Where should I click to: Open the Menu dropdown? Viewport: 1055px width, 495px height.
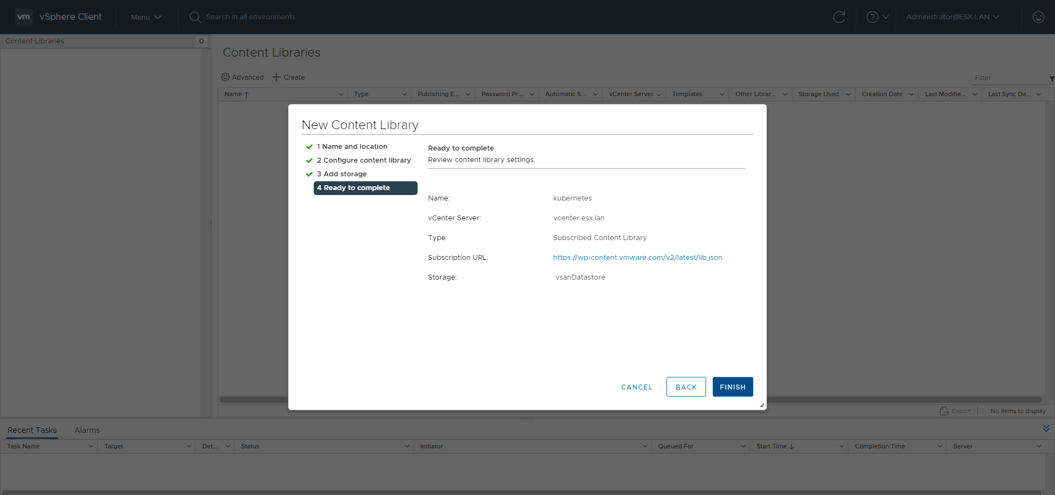[146, 17]
